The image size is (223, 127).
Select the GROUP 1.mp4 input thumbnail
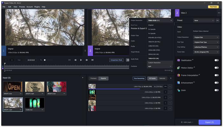click(13, 105)
